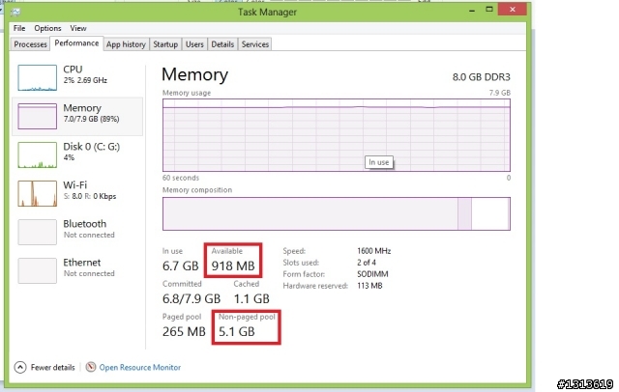Switch to the App history tab

126,44
